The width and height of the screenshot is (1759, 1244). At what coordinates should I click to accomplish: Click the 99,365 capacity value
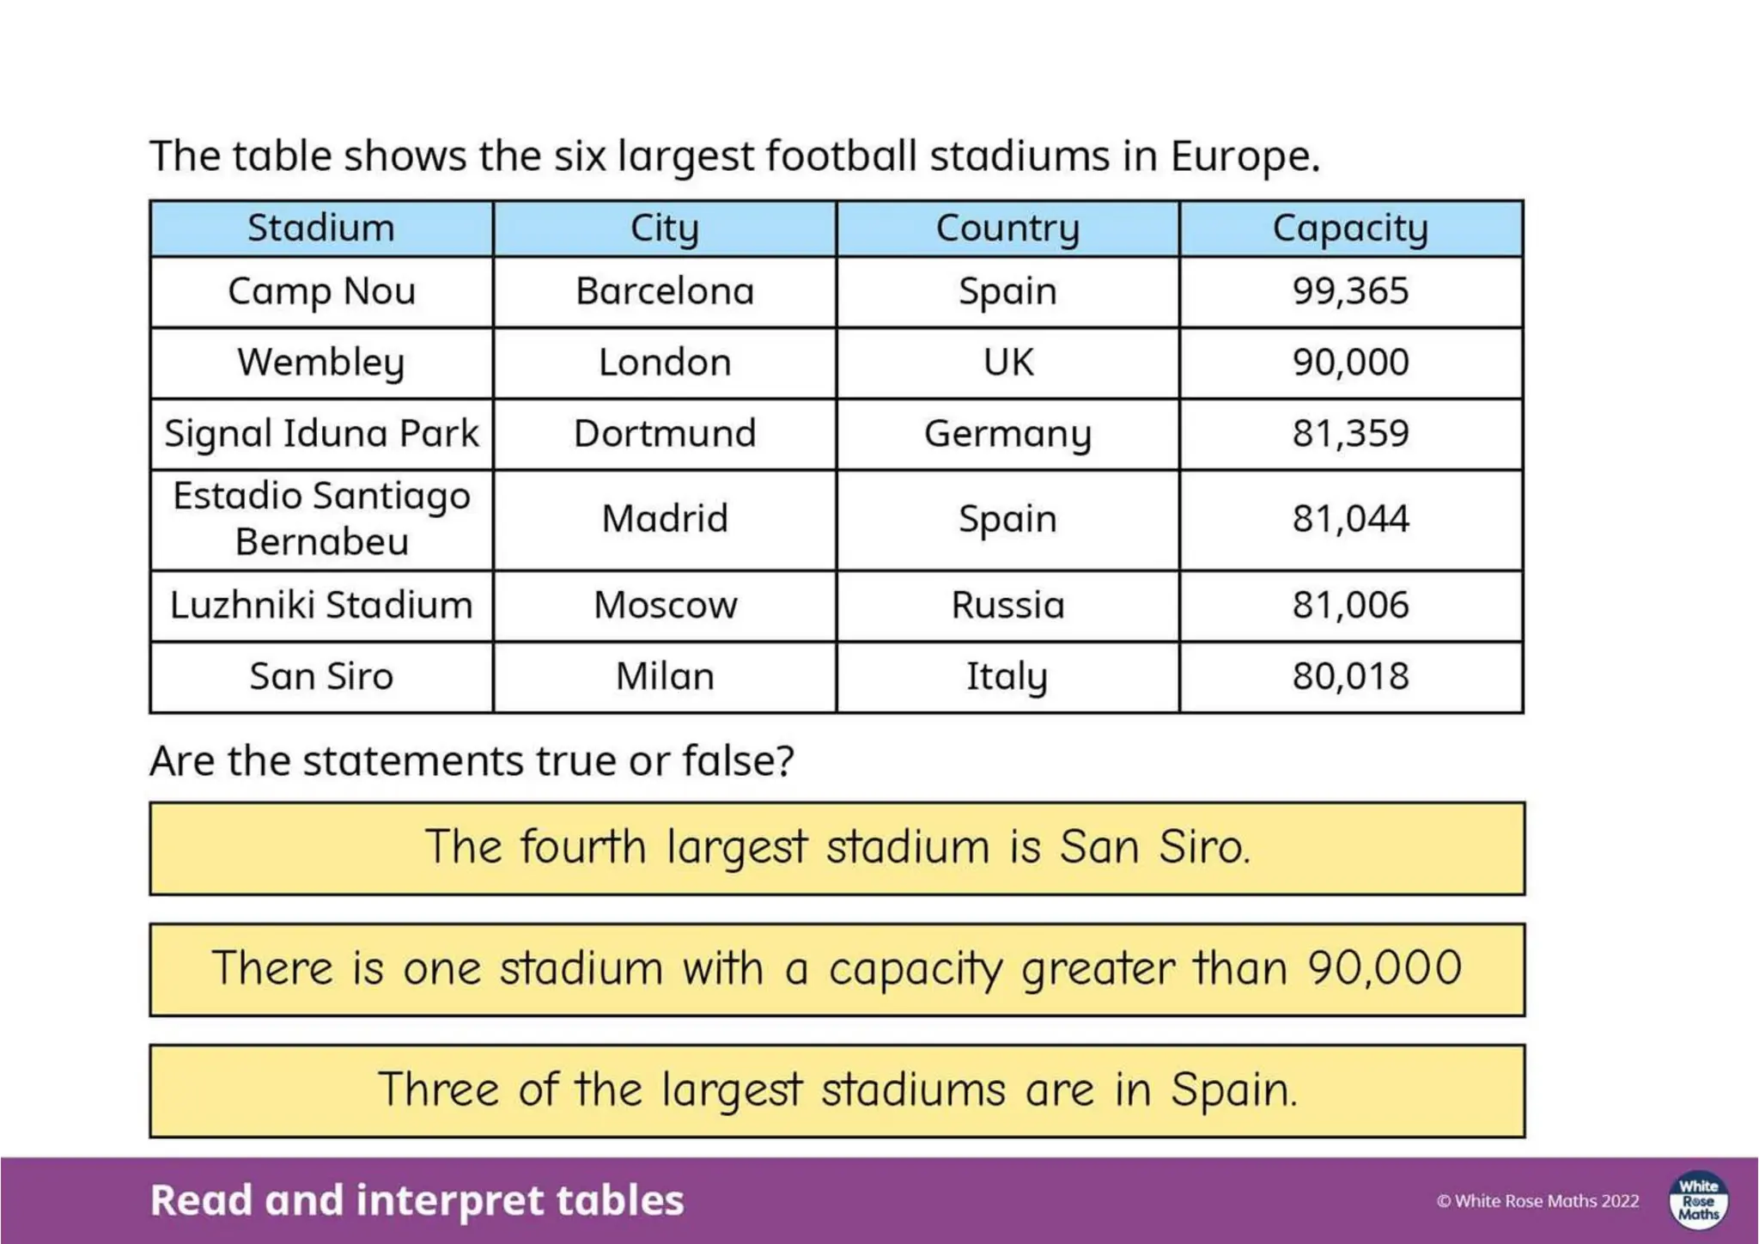coord(1351,292)
